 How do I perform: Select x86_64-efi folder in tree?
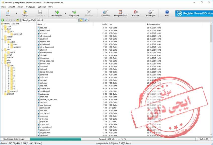[18, 34]
